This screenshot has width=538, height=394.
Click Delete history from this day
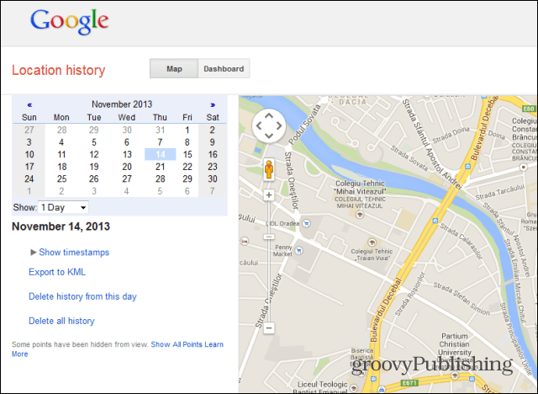point(82,296)
